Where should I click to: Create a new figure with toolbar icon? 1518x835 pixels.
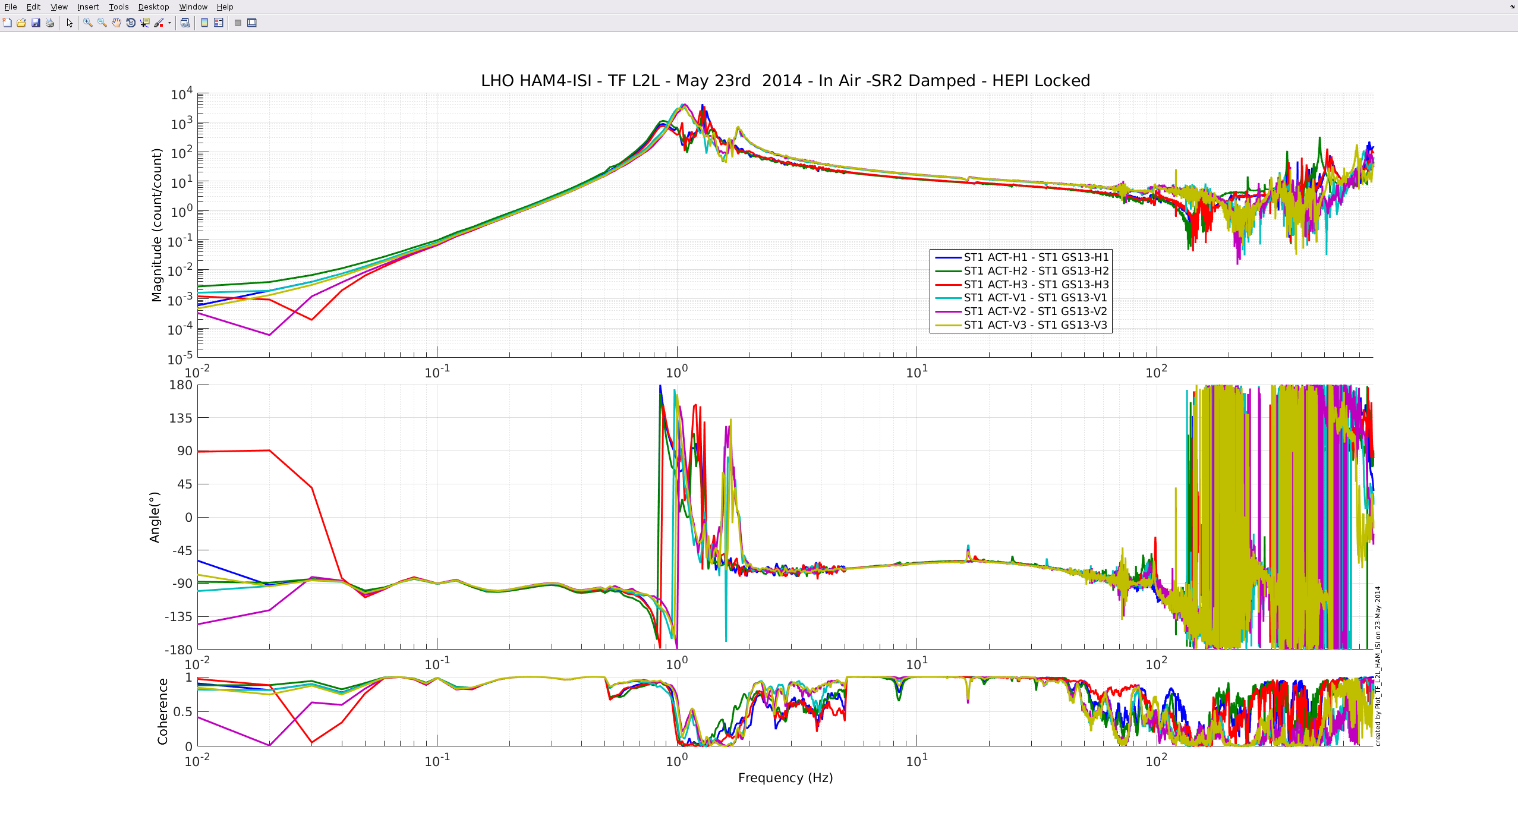point(7,23)
